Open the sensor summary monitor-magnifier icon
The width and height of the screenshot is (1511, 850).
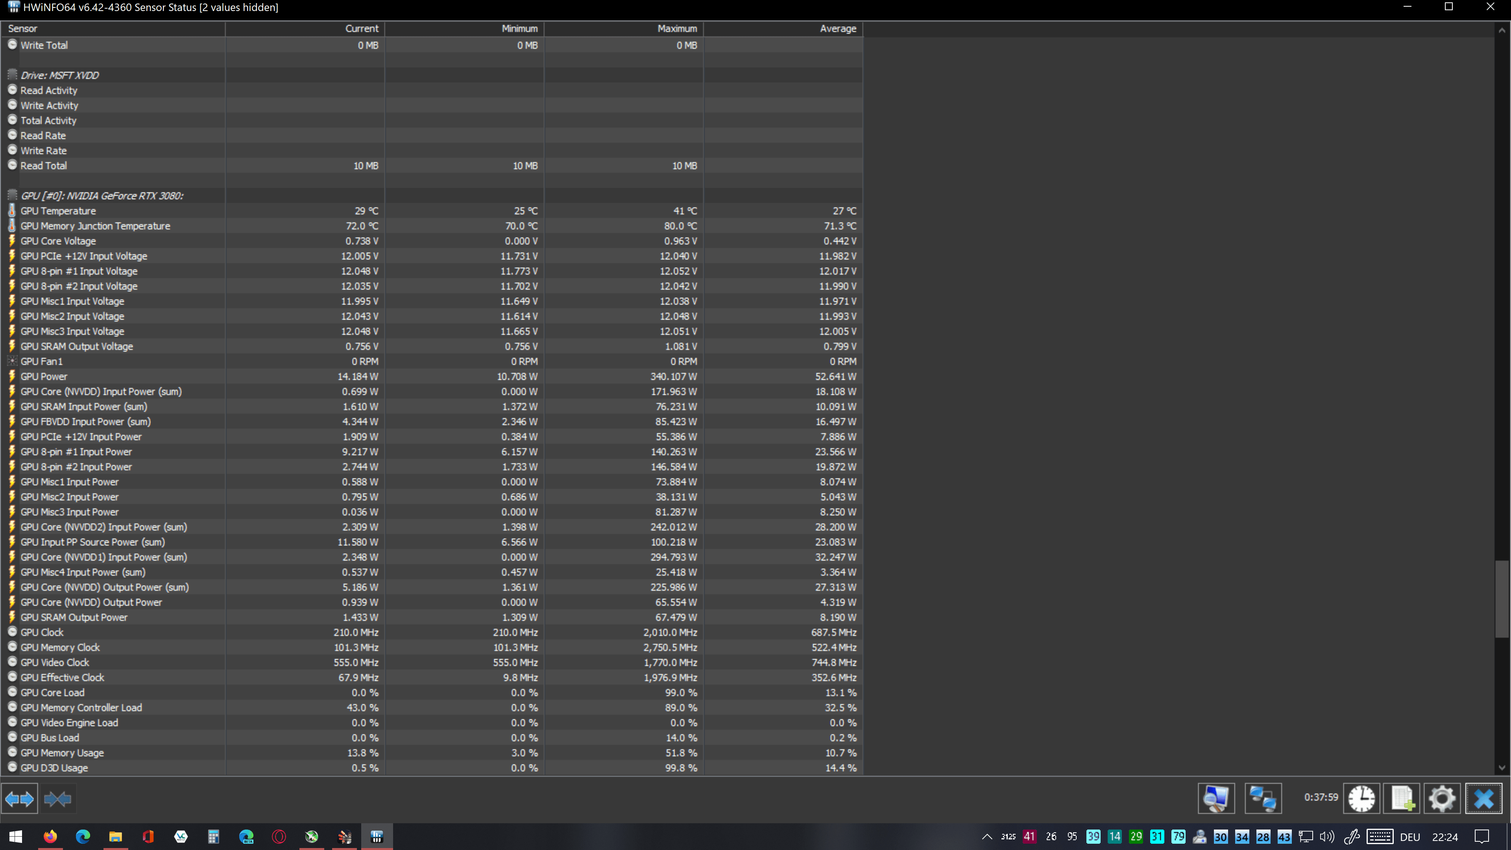1216,798
